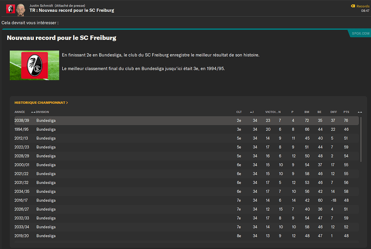Screen dimensions: 371x249
Task: Click the Records tag icon
Action: point(353,6)
